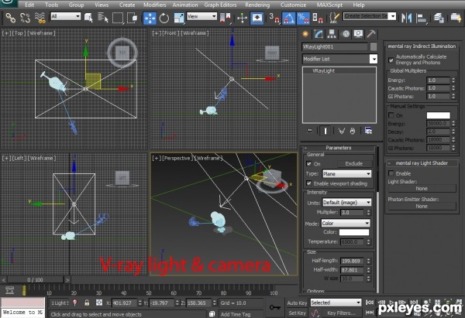
Task: Click the Bind to Space Warp icon
Action: pyautogui.click(x=40, y=18)
